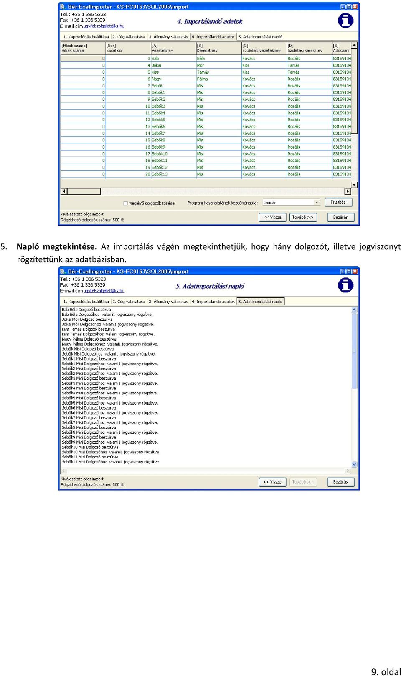Image resolution: width=401 pixels, height=676 pixels.
Task: Click log line "Sebők11 Misi Dolgozó beszúrva"
Action: [90, 457]
